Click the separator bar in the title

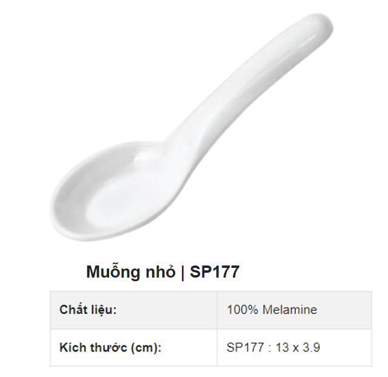pos(182,272)
